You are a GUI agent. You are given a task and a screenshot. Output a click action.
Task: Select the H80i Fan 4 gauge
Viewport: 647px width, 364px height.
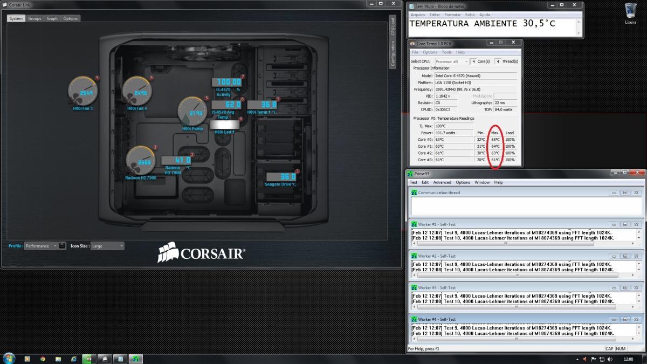tap(137, 91)
